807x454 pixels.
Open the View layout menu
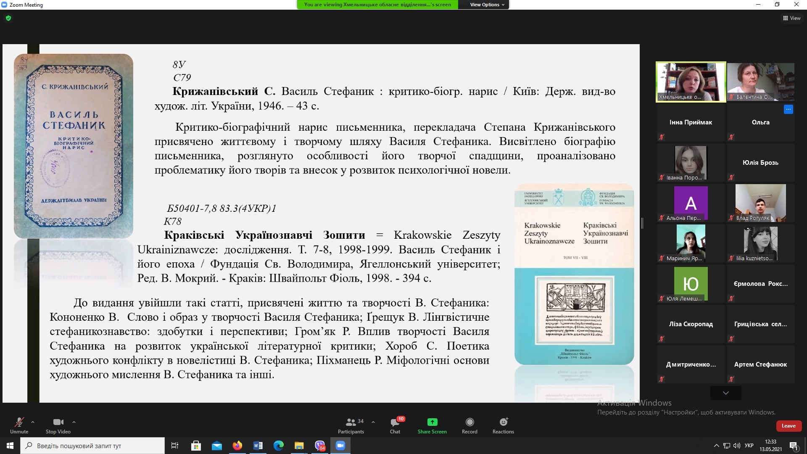pos(791,18)
